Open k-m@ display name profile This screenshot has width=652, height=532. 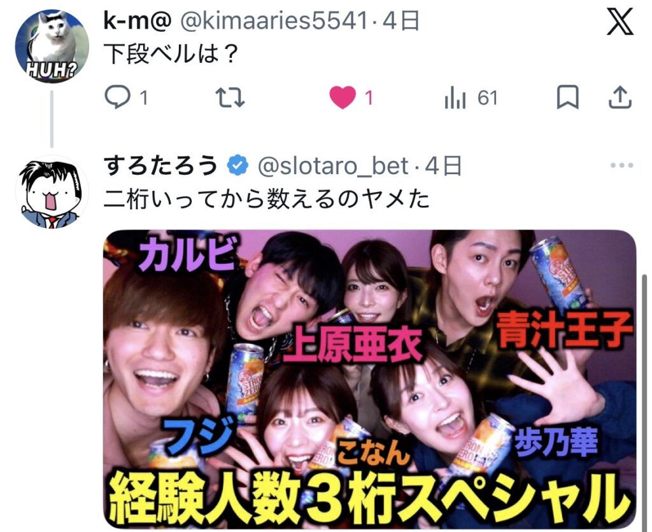coord(137,21)
